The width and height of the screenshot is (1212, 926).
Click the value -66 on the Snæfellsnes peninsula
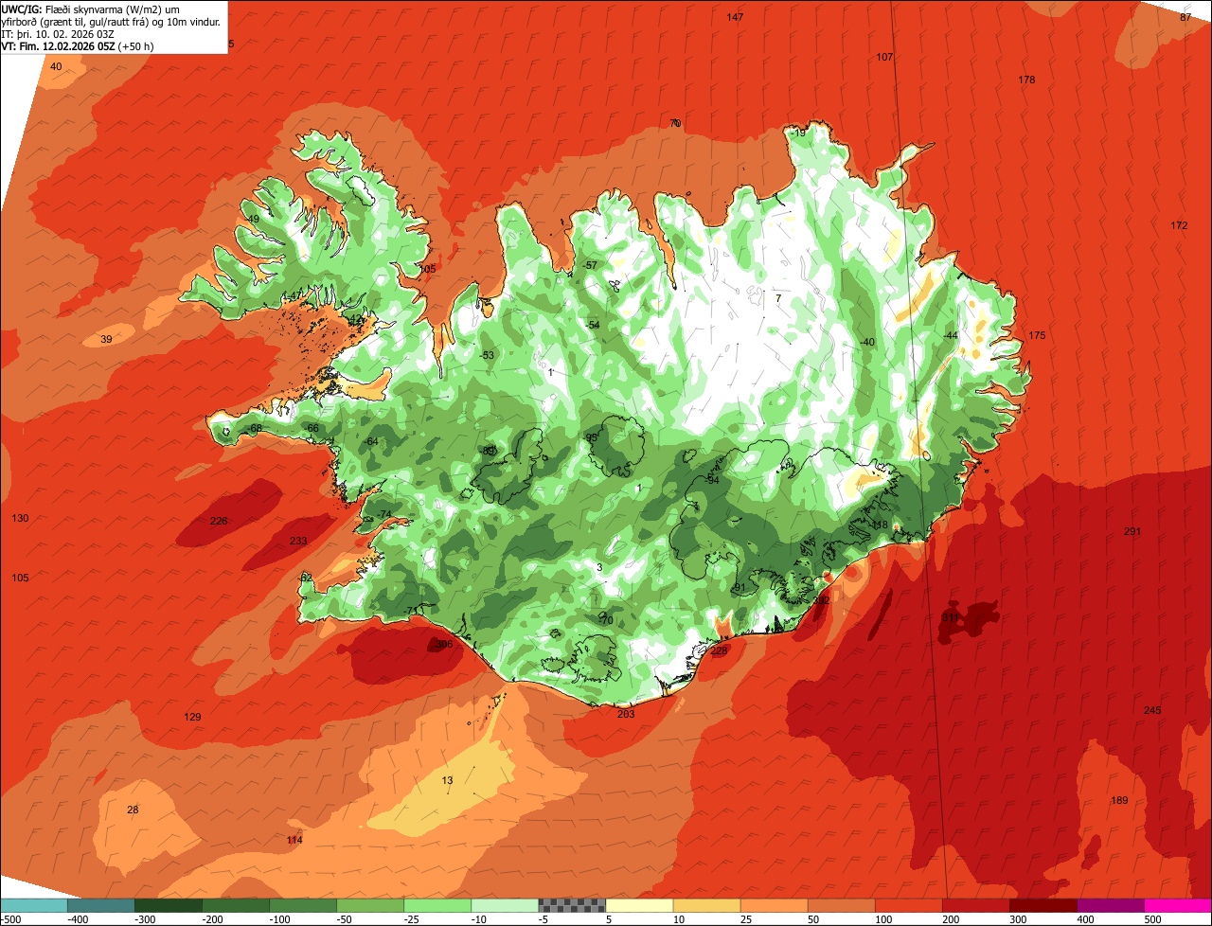click(312, 428)
